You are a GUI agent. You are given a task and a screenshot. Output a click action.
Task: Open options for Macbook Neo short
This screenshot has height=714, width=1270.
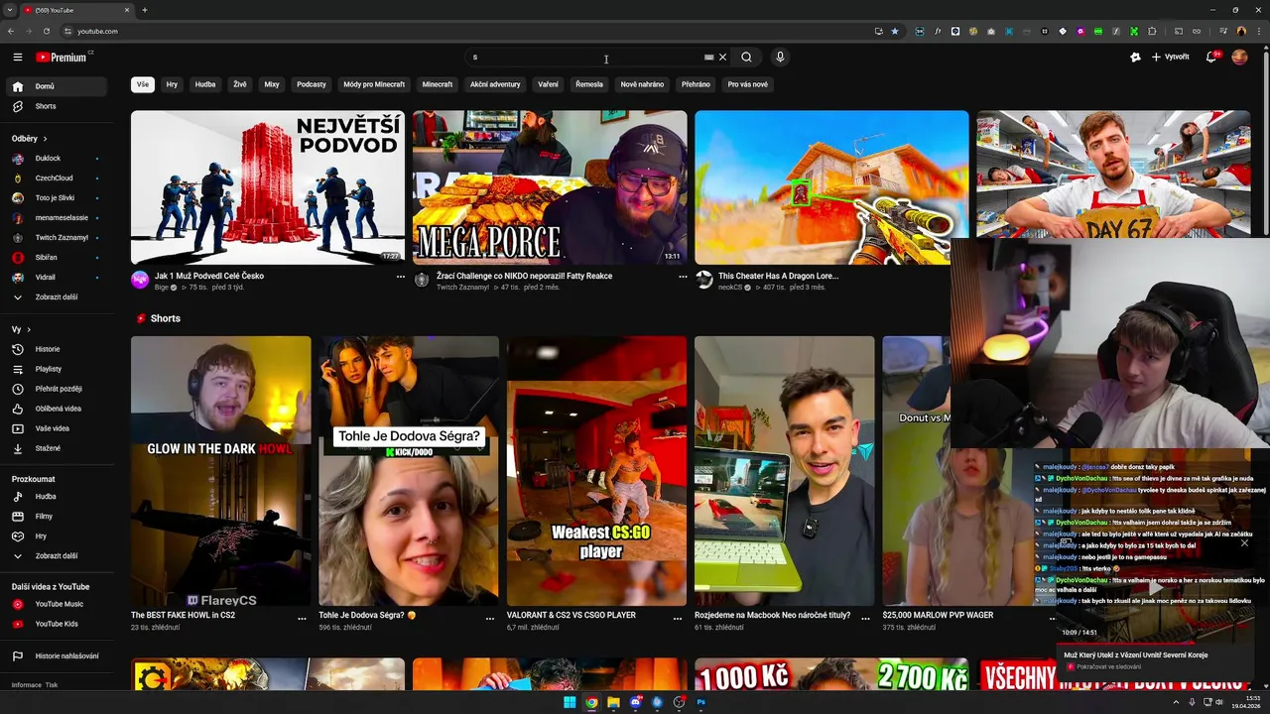pyautogui.click(x=865, y=618)
